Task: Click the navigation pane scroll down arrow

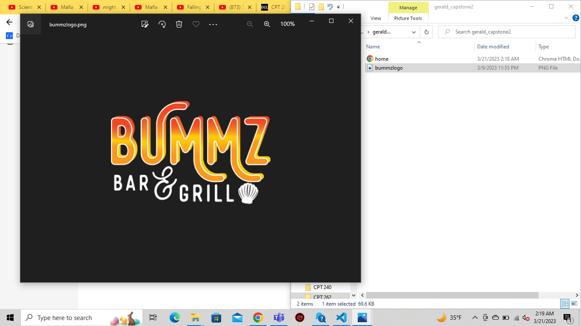Action: (353, 295)
